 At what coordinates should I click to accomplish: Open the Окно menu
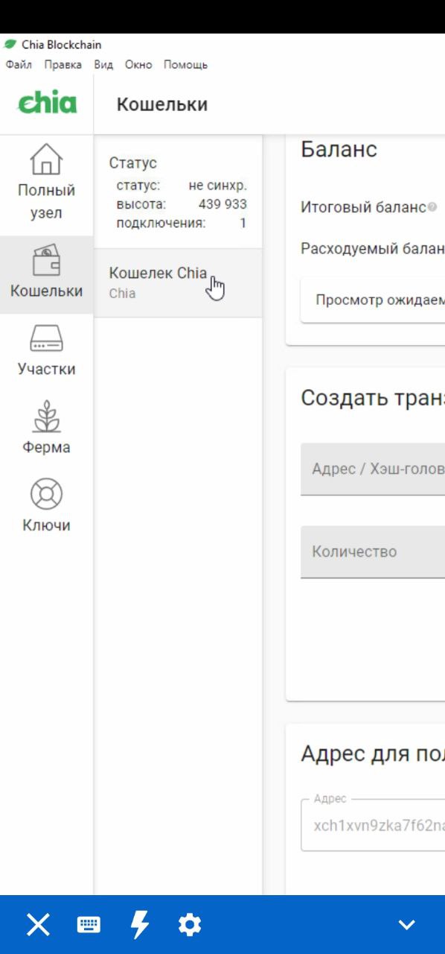point(138,65)
